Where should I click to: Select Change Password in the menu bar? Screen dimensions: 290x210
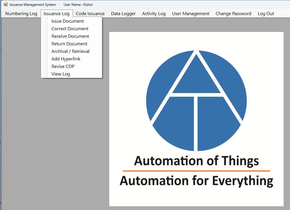[x=233, y=13]
